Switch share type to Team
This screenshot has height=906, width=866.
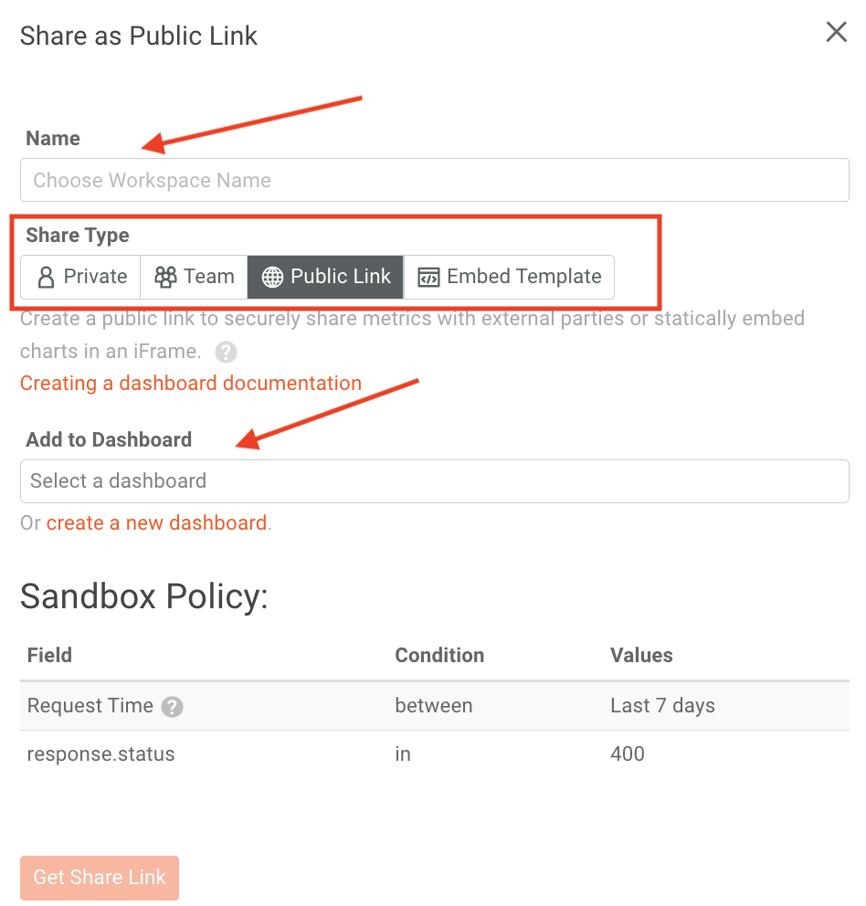194,277
